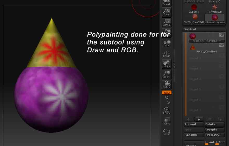229x146 pixels.
Task: Toggle Local transformations button
Action: 167,43
